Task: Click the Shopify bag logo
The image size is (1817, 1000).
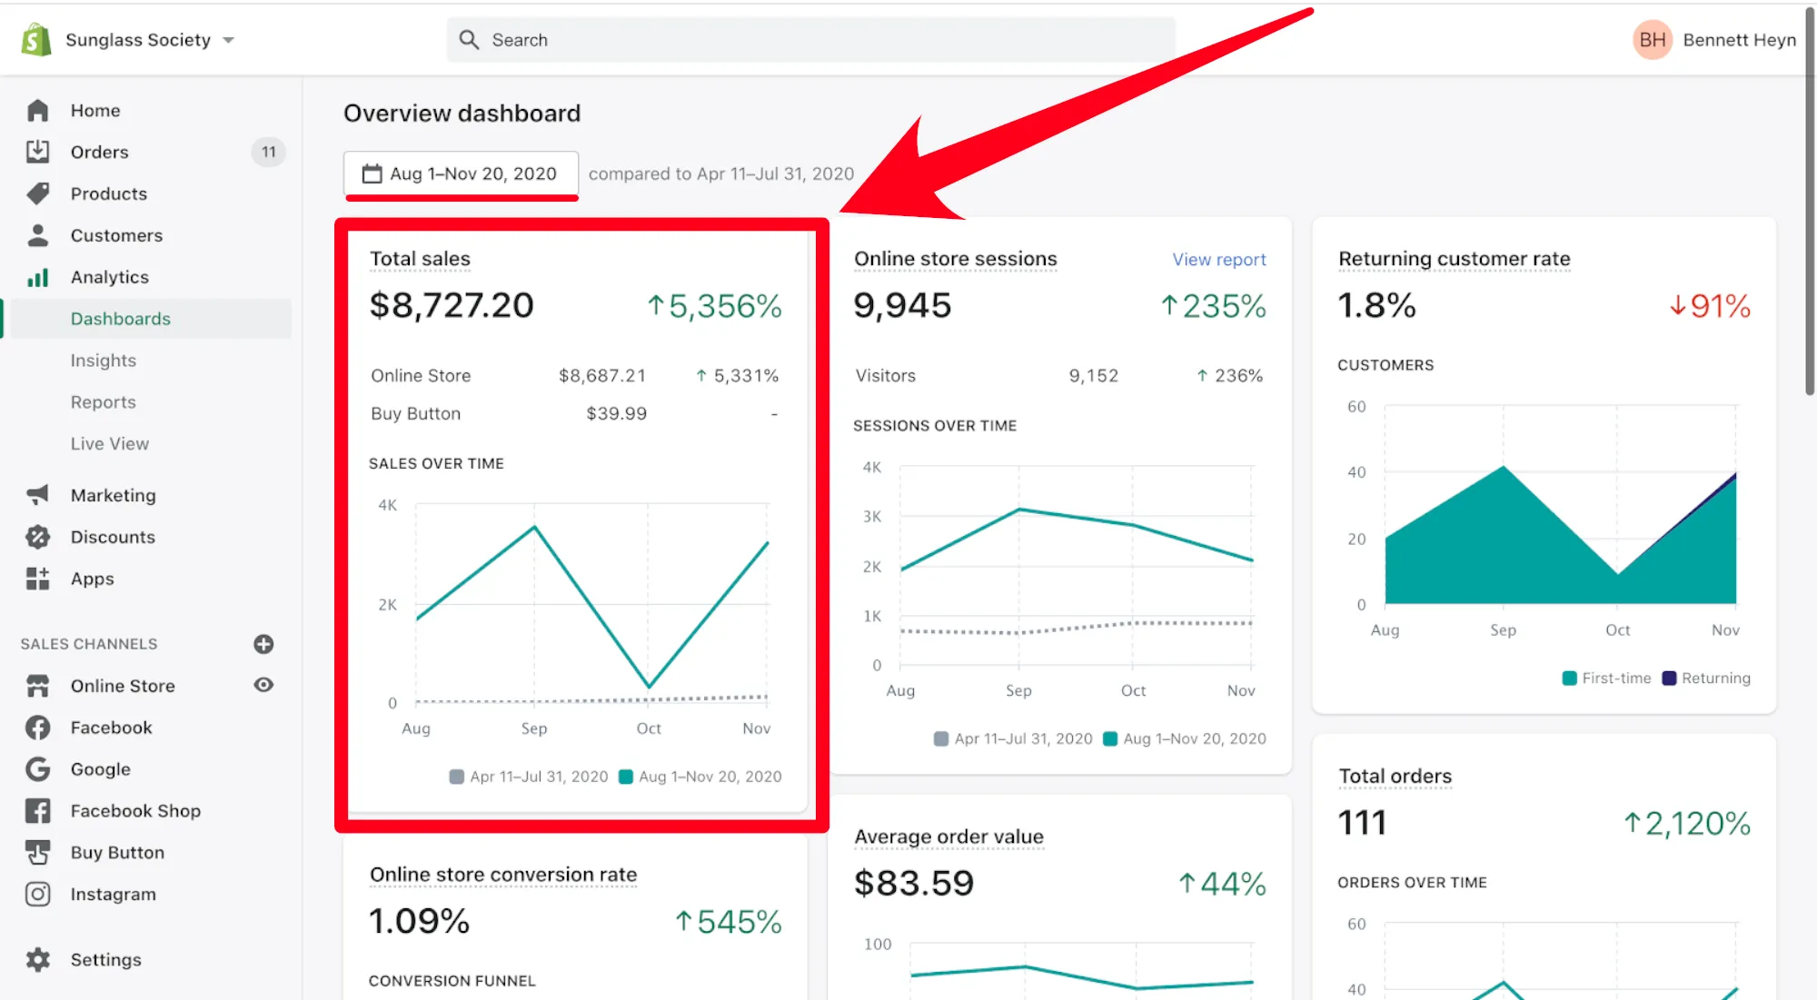Action: 36,40
